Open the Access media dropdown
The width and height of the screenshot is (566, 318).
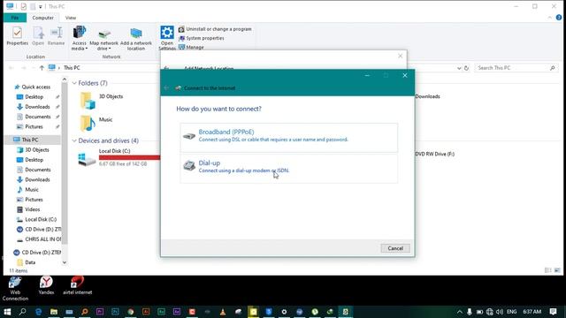80,38
